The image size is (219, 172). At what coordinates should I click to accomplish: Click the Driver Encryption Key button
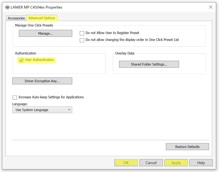tap(42, 81)
